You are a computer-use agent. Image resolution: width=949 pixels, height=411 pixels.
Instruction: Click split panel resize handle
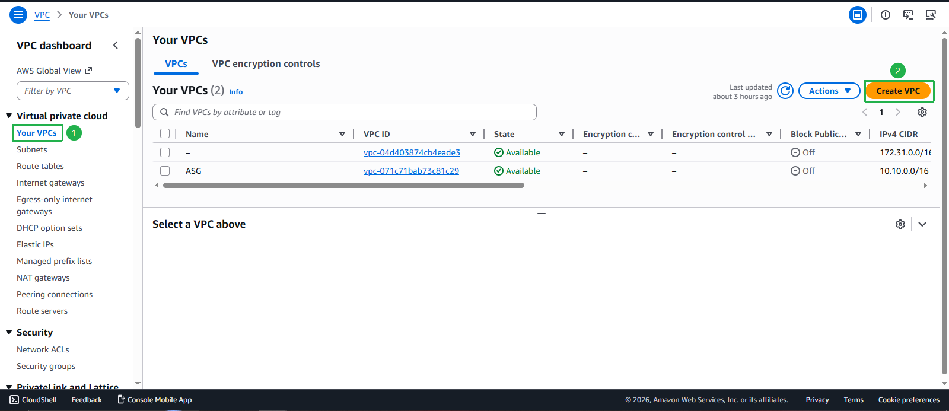coord(542,213)
